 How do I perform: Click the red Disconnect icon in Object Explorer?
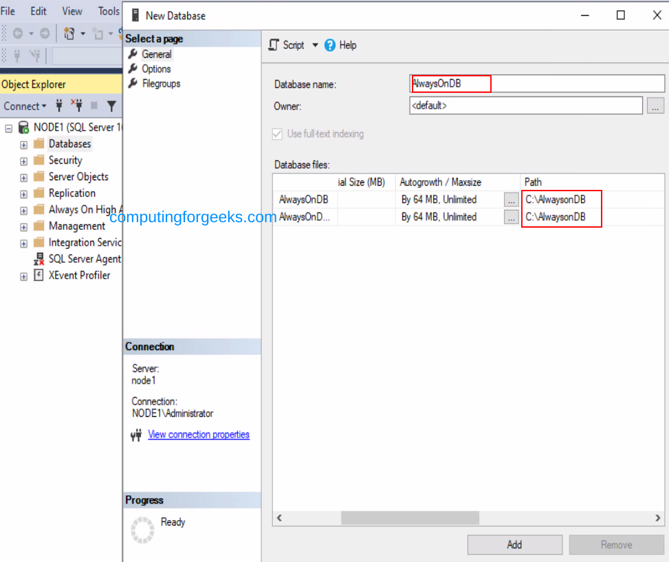point(77,106)
